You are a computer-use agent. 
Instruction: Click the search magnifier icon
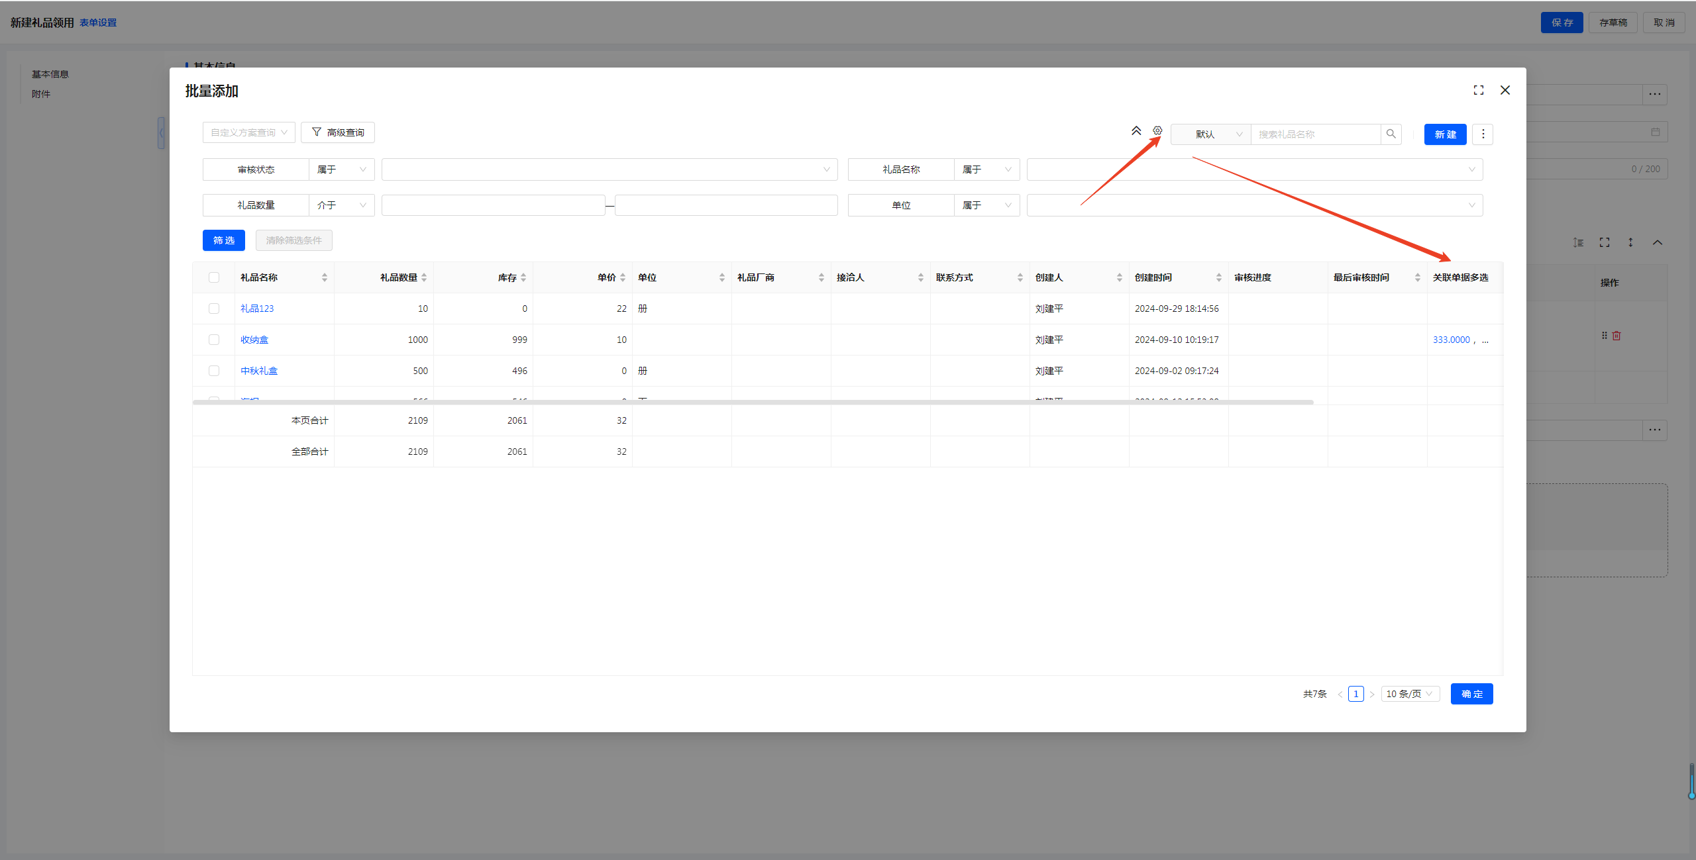[1391, 134]
